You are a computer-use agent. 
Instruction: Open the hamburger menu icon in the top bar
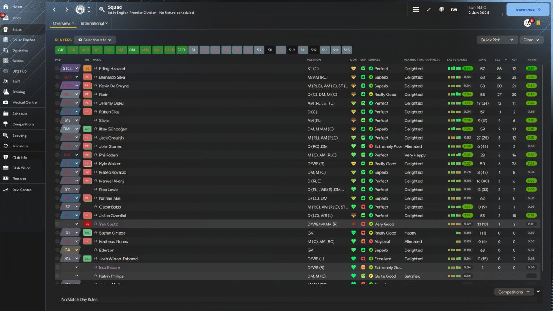point(416,10)
